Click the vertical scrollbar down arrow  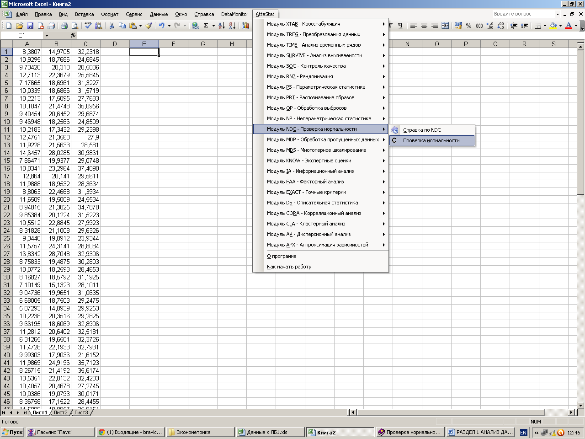coord(581,405)
